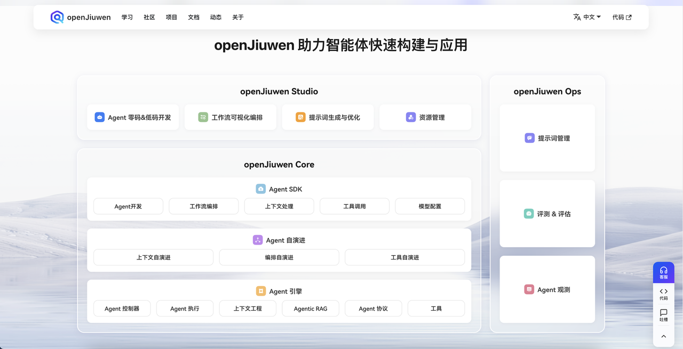Click the Agent开发 tag under Agent SDK
Screen dimensions: 683x349
(128, 206)
